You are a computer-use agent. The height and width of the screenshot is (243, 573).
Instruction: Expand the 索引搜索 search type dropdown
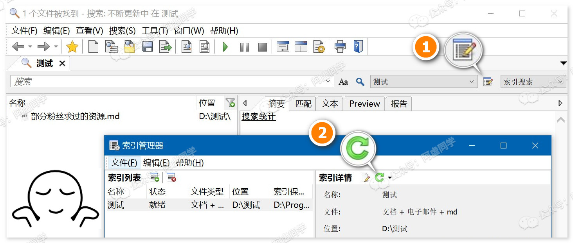pyautogui.click(x=533, y=82)
